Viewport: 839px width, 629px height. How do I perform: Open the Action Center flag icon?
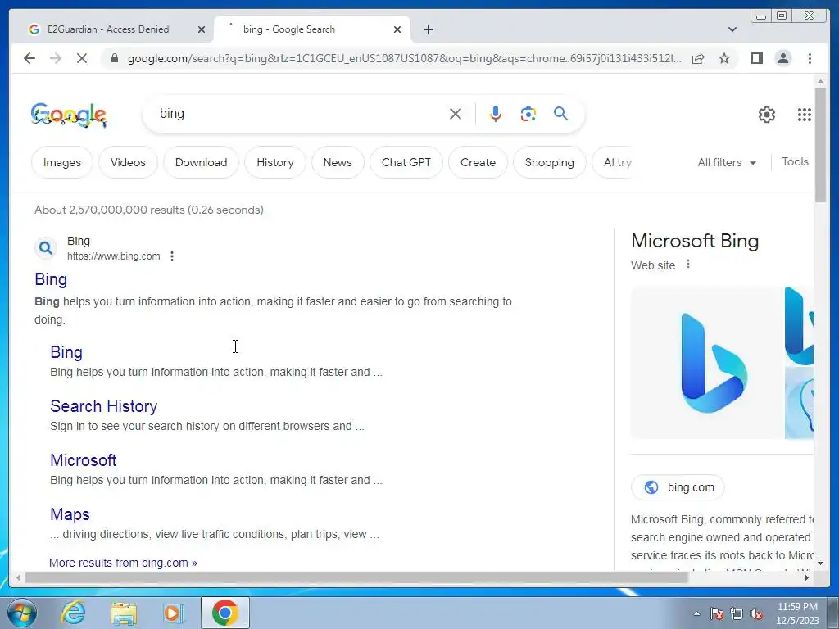click(716, 613)
